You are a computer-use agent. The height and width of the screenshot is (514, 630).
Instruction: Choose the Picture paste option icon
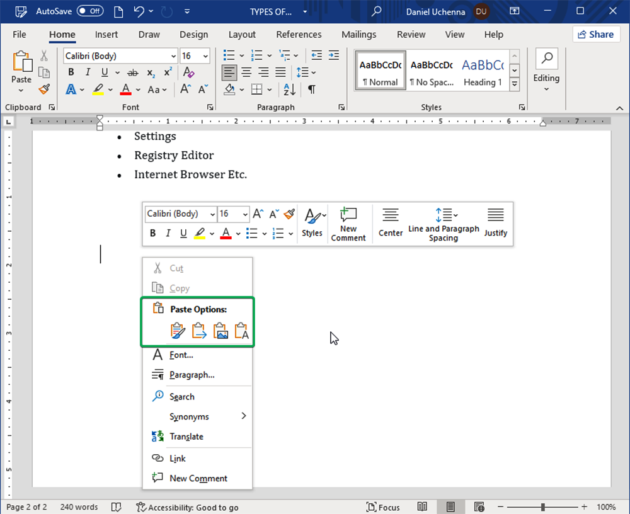(220, 331)
